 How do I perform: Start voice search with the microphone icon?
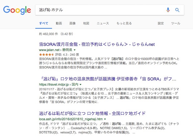[168, 10]
